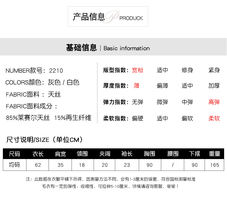This screenshot has width=227, height=199.
Task: Click the 衣长 column header
Action: pos(38,154)
